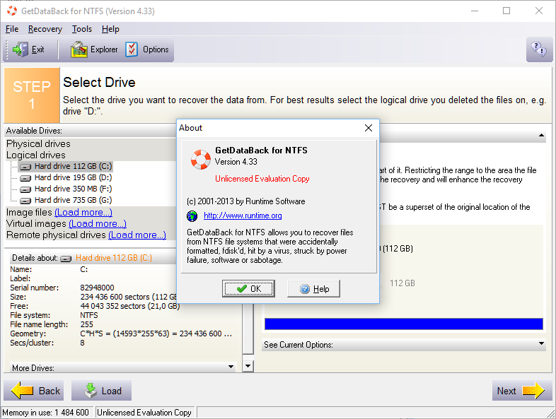Viewport: 556px width, 419px height.
Task: Click the yellow Back arrow icon
Action: click(22, 391)
